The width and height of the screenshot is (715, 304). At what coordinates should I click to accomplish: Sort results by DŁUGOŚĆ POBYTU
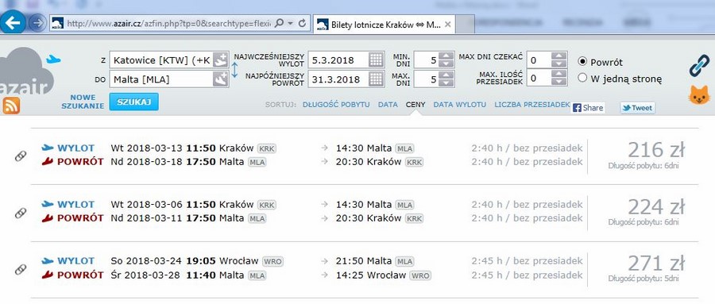(336, 105)
